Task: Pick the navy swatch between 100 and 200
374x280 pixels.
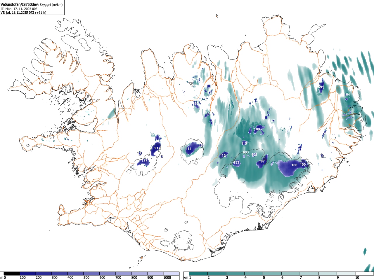Action: (28, 274)
